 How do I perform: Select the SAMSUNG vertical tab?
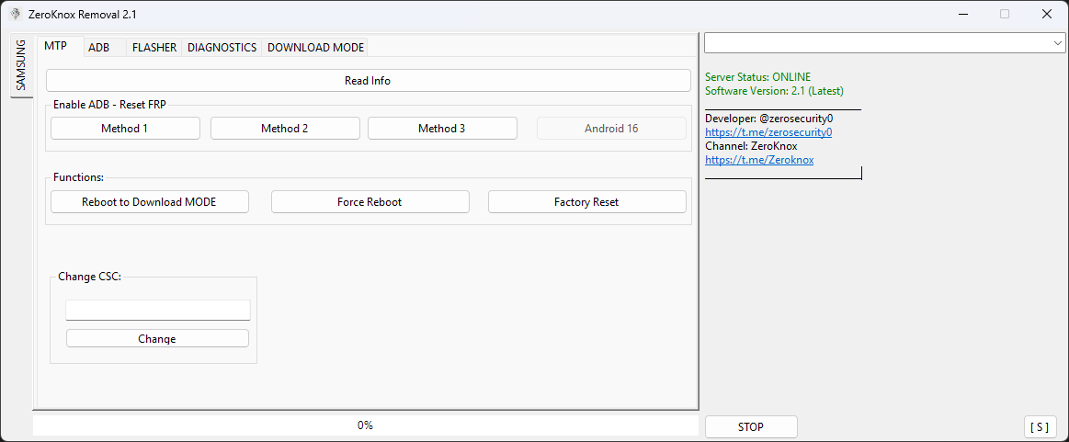click(21, 65)
